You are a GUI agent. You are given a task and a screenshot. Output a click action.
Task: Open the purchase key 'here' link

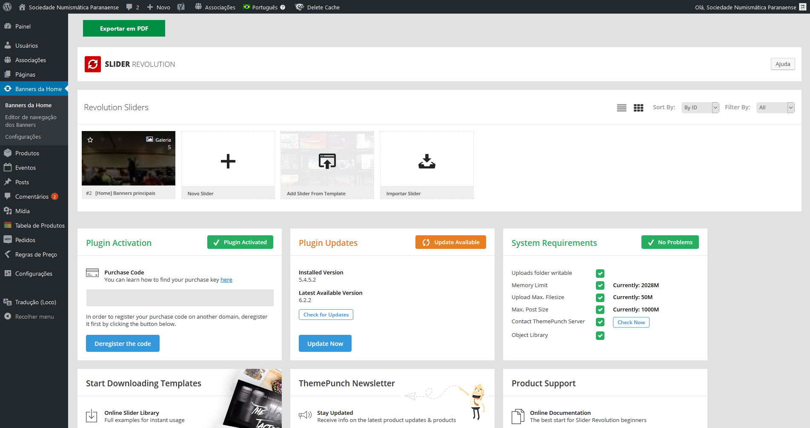(226, 280)
